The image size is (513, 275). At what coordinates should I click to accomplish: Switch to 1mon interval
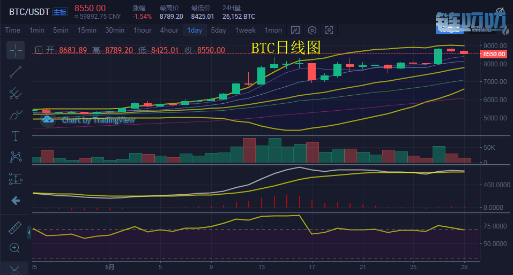[x=273, y=30]
